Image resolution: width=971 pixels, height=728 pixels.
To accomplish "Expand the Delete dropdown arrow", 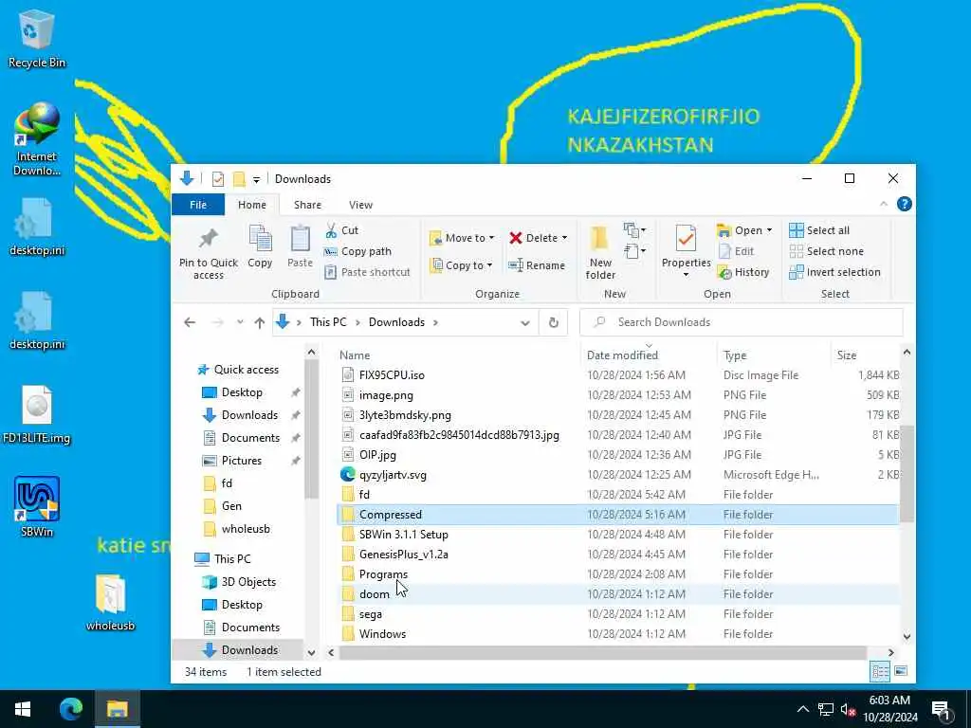I will tap(564, 238).
